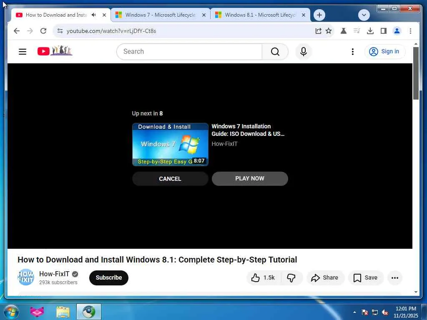Screen dimensions: 427x320
Task: Open Windows Explorer from taskbar
Action: [x=63, y=312]
